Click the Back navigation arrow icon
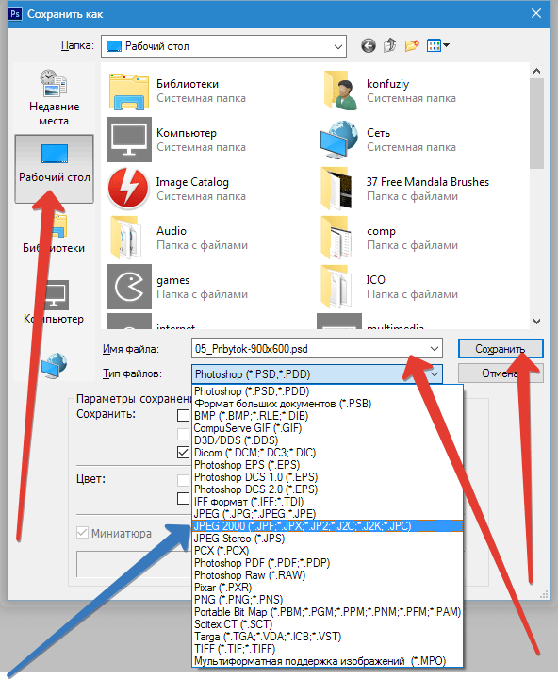558x680 pixels. coord(369,45)
